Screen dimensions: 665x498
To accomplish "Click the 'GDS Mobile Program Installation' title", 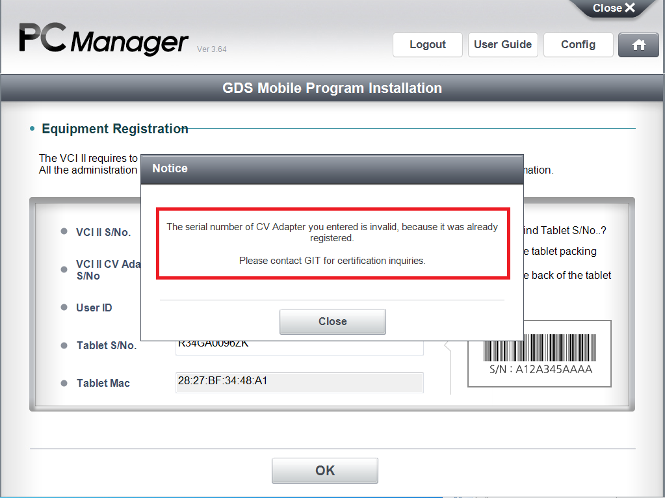I will [x=332, y=88].
